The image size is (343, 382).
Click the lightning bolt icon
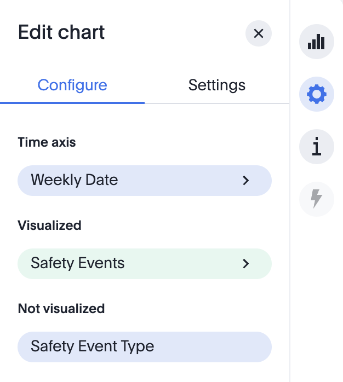coord(316,199)
